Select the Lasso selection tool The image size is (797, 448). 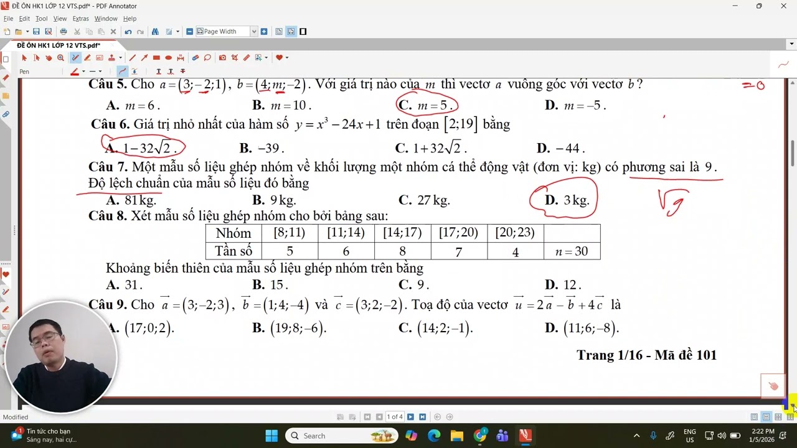pos(207,58)
